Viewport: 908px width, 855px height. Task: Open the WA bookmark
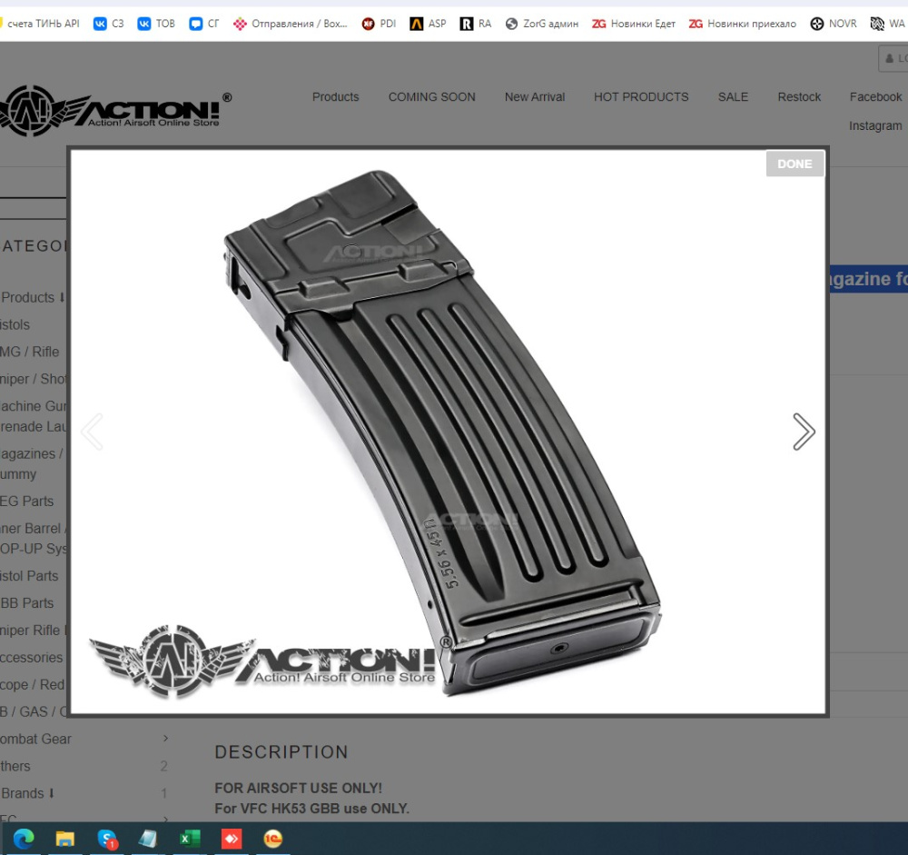tap(888, 24)
